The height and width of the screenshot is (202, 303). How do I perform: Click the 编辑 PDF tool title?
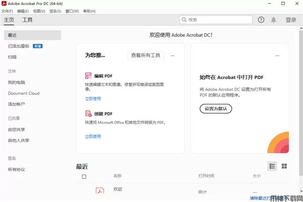coord(103,76)
